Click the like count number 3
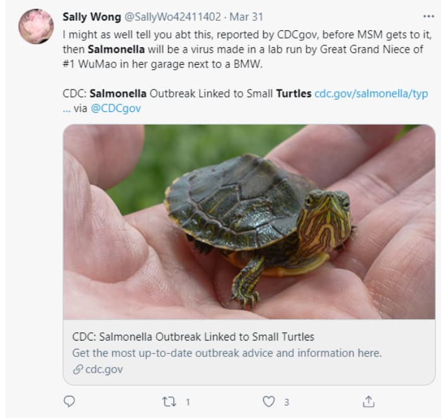 pyautogui.click(x=287, y=402)
